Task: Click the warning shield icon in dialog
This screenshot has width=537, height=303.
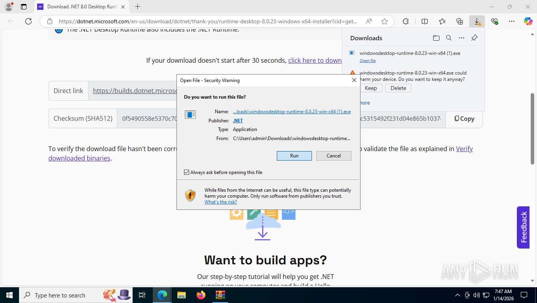Action: pos(190,195)
